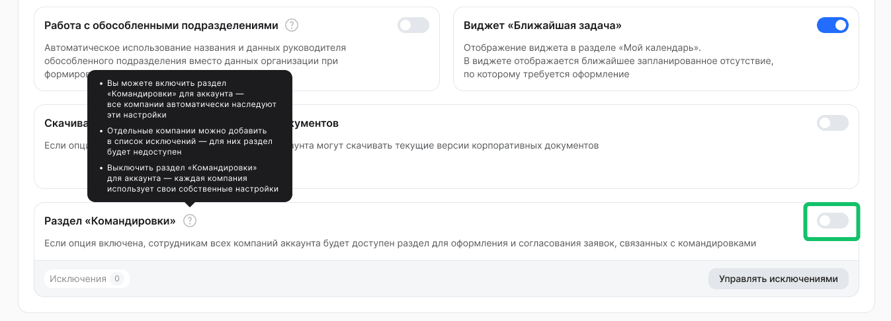Click text «по которому требуется оформление»
891x321 pixels.
(546, 74)
